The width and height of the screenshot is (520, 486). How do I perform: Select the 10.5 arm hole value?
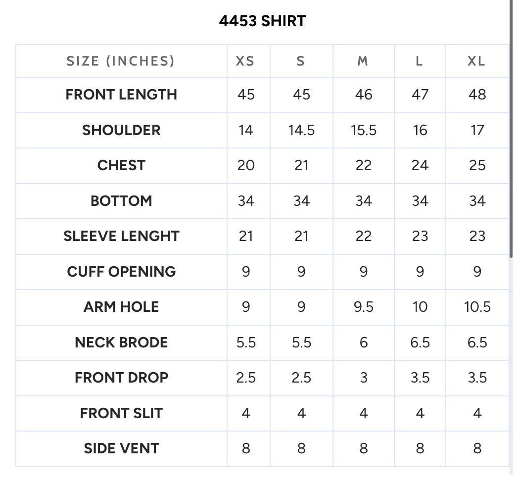pyautogui.click(x=477, y=307)
